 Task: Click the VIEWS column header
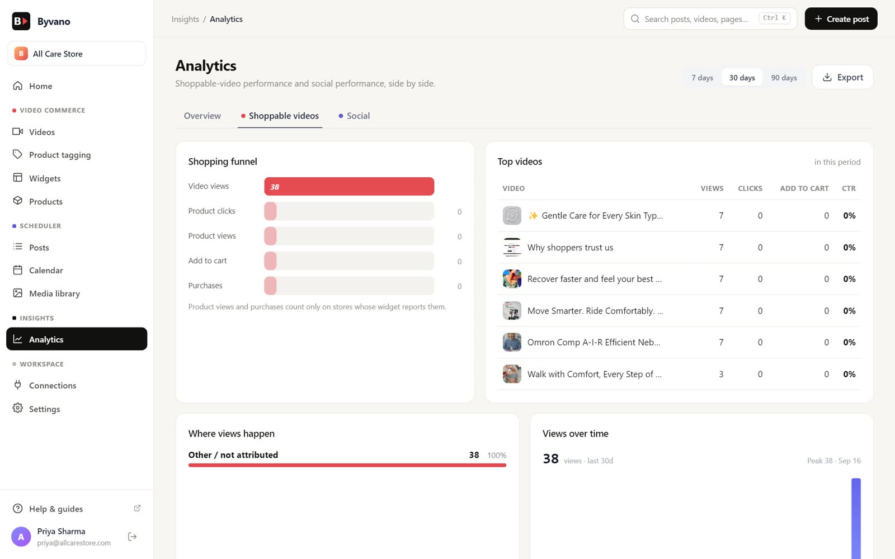coord(712,188)
